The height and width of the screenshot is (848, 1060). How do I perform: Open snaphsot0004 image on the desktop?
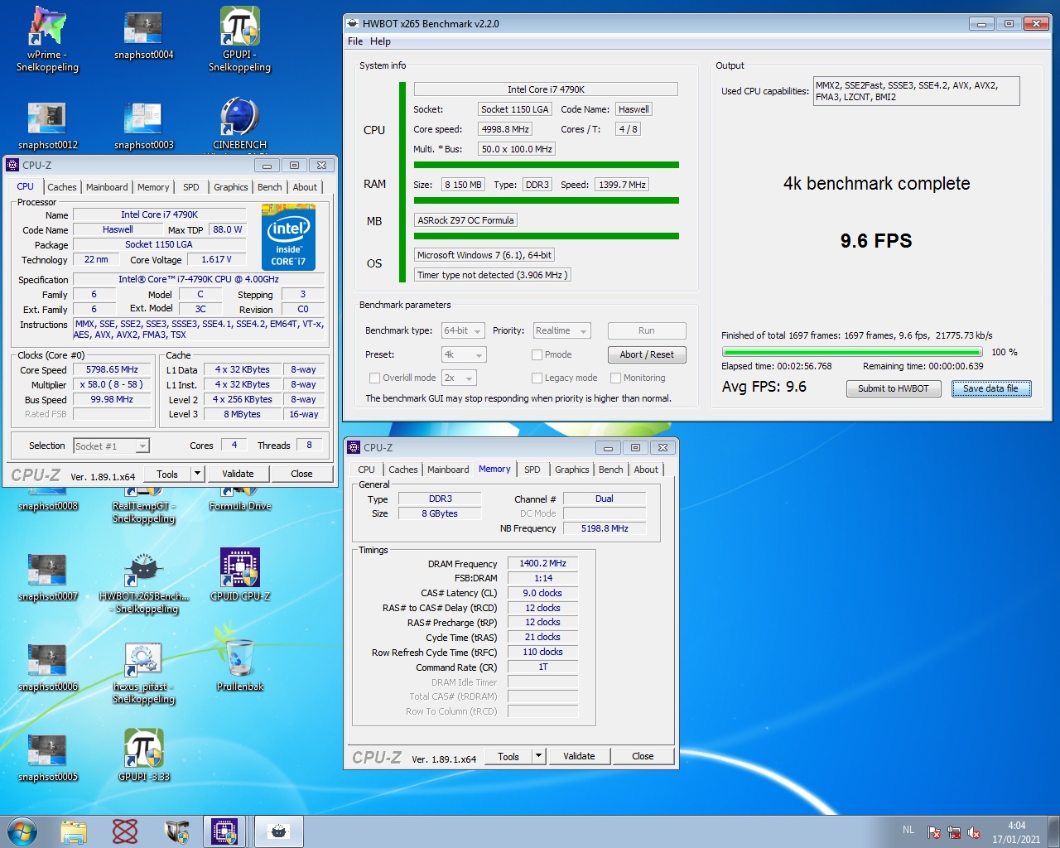143,35
